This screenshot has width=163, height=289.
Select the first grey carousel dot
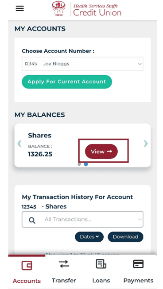pos(79,164)
